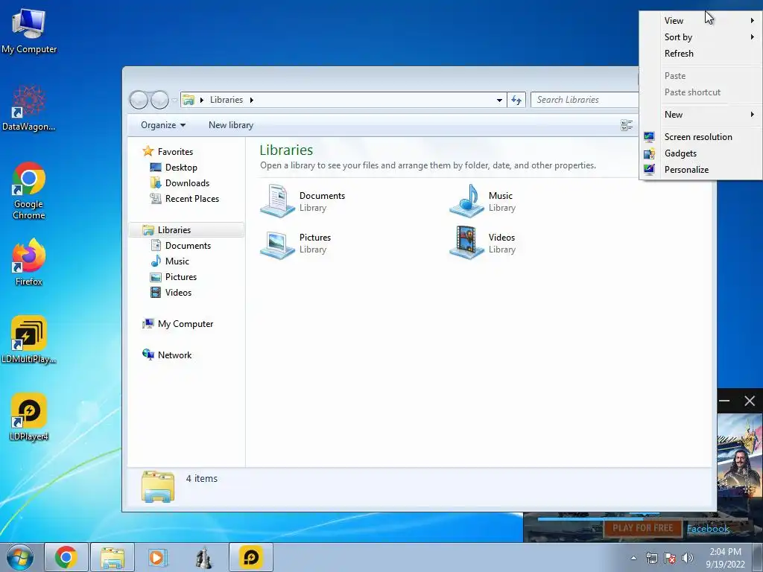Screen dimensions: 763x572
Task: Show hidden tray icons arrow
Action: point(633,558)
